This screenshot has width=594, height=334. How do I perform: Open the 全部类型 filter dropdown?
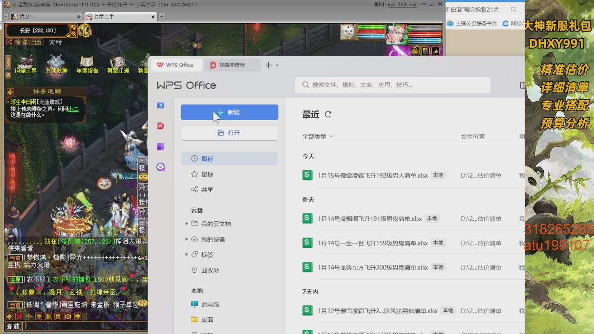tap(318, 136)
